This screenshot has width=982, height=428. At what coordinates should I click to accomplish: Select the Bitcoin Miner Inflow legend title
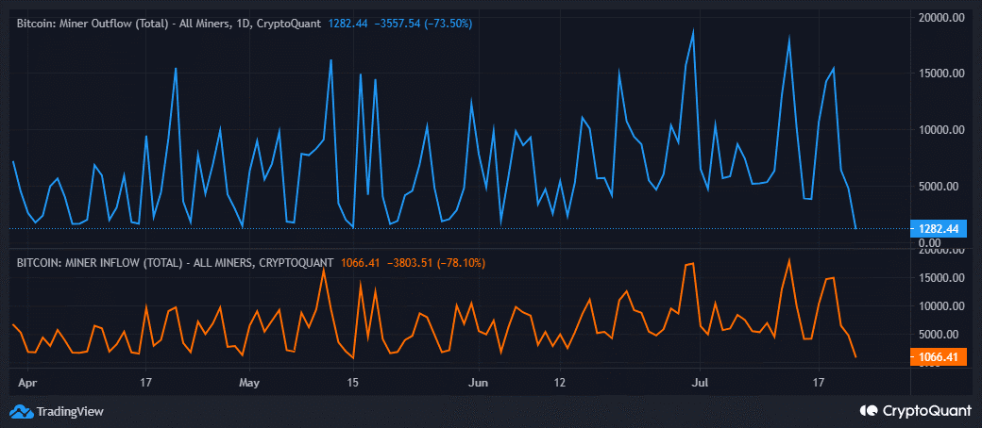(x=175, y=263)
